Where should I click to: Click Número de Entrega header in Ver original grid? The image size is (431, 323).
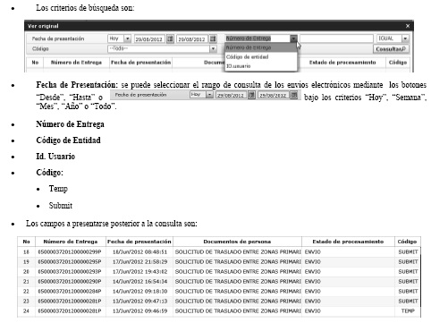click(x=76, y=63)
